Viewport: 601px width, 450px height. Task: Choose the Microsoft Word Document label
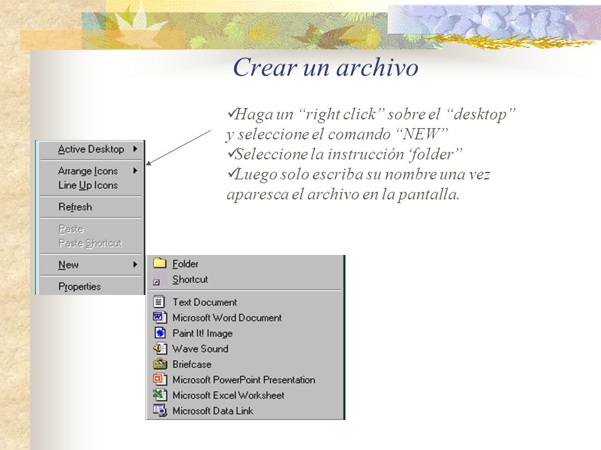(227, 317)
